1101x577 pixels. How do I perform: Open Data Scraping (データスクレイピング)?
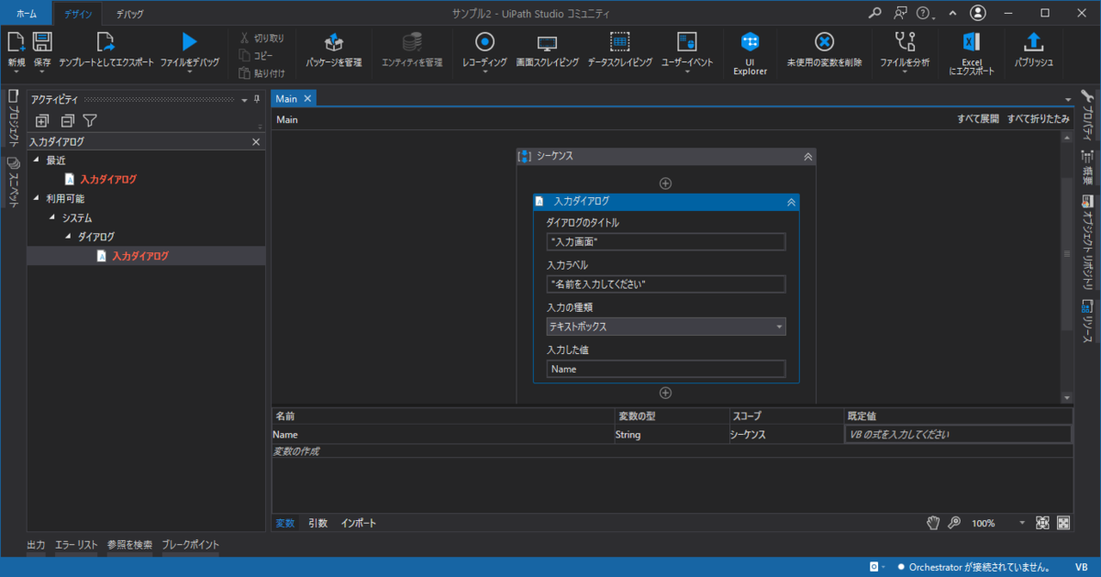point(619,50)
